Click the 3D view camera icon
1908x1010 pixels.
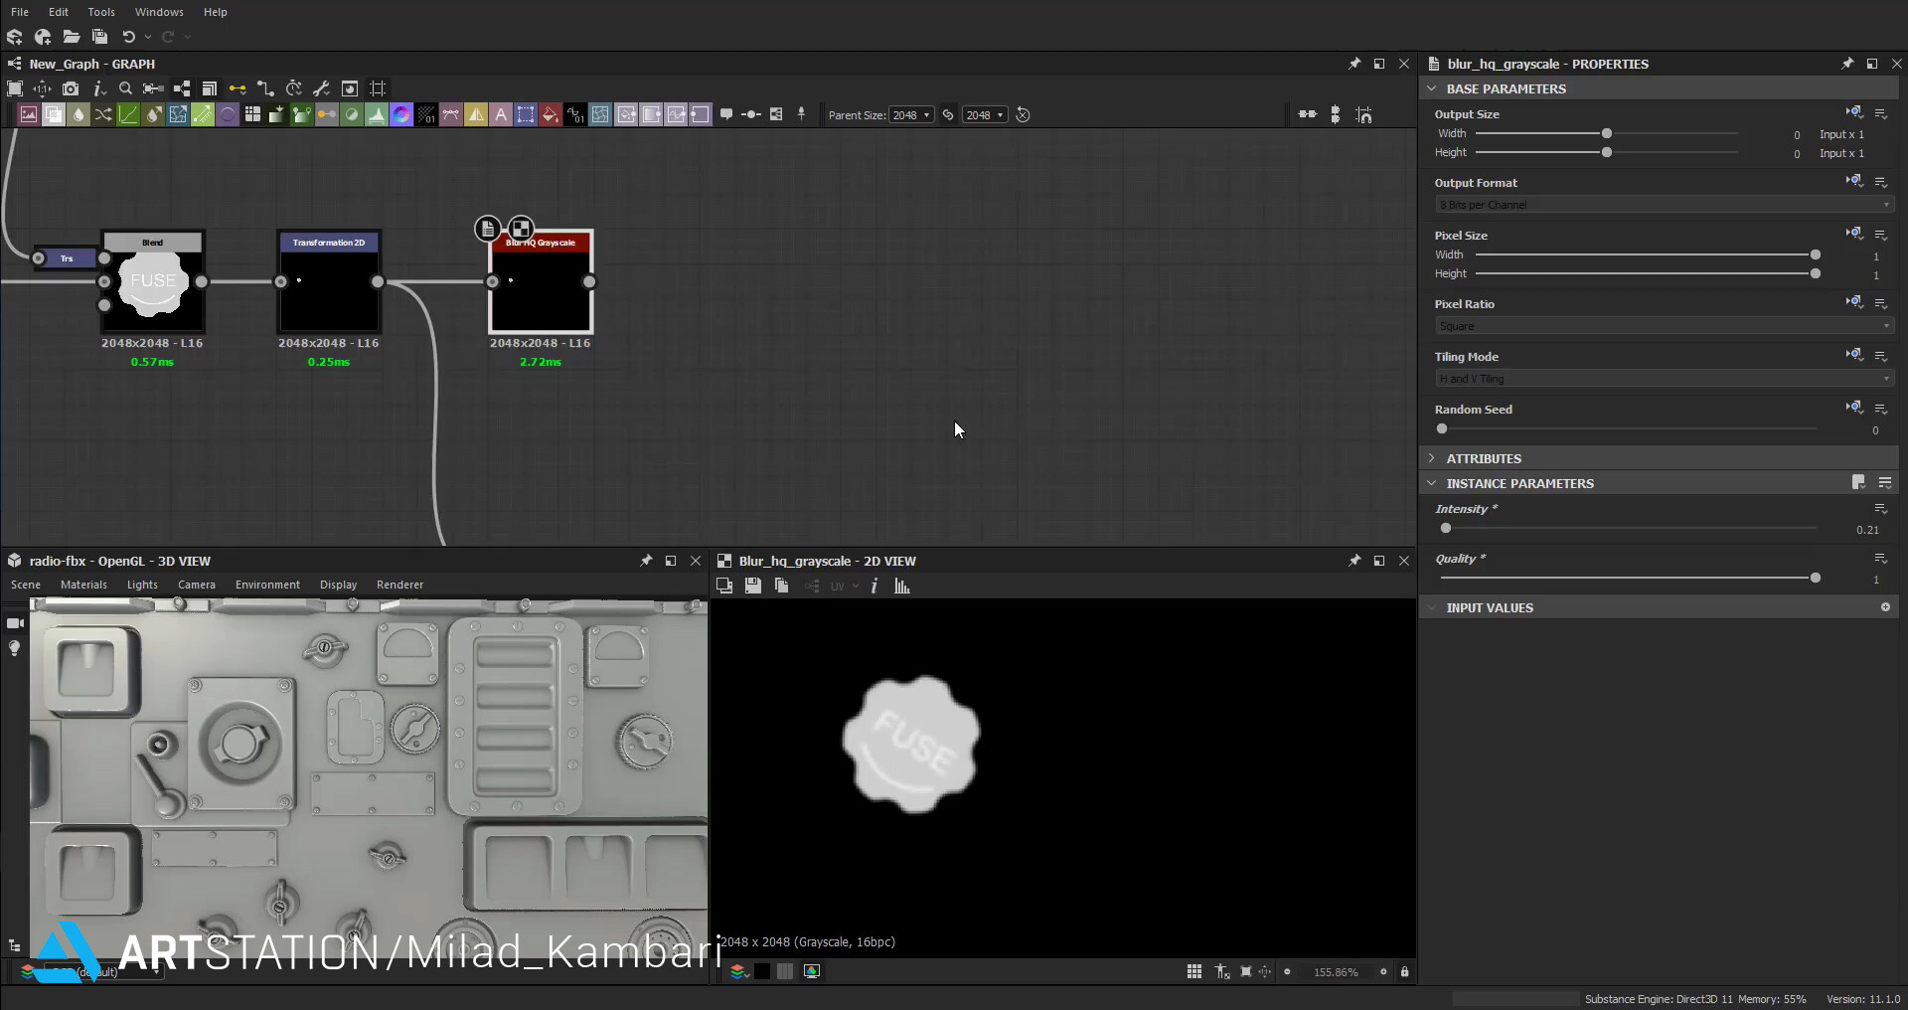click(15, 623)
